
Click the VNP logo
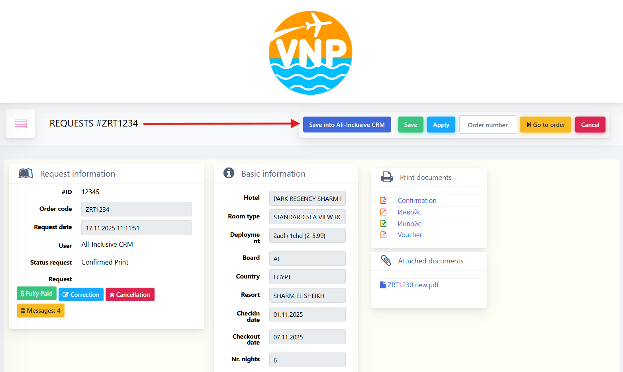(x=311, y=53)
